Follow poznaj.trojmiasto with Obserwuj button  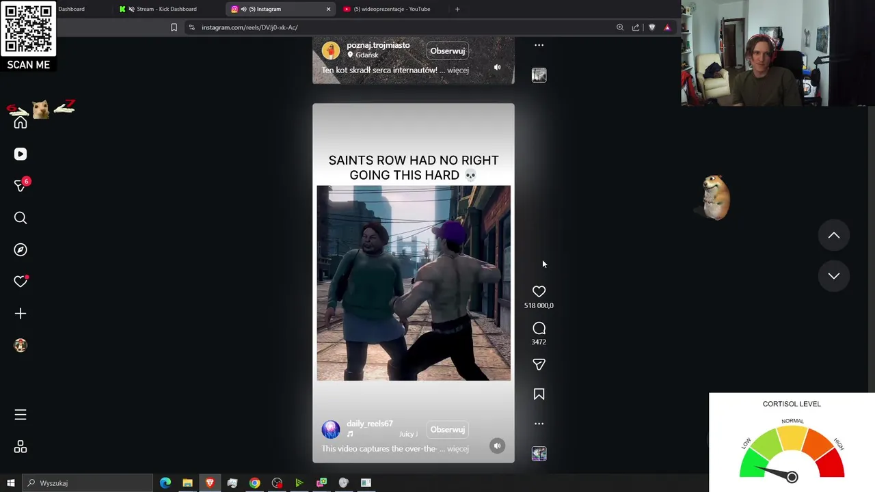coord(448,51)
